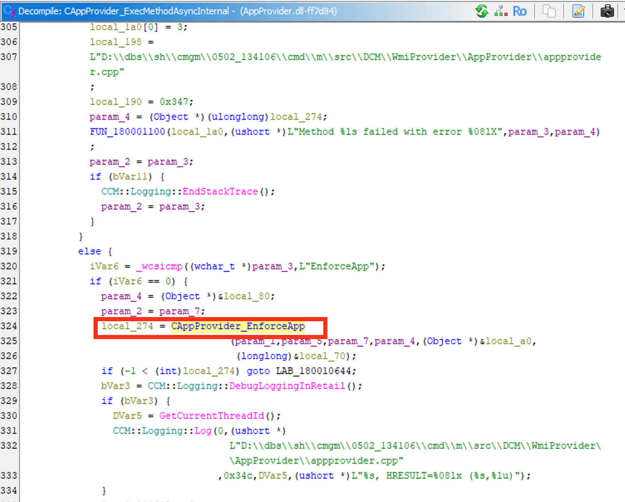Re-decompile using the green refresh arrows icon

[482, 11]
